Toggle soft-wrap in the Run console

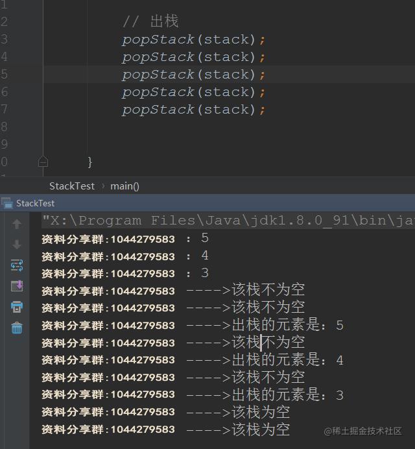pyautogui.click(x=17, y=265)
